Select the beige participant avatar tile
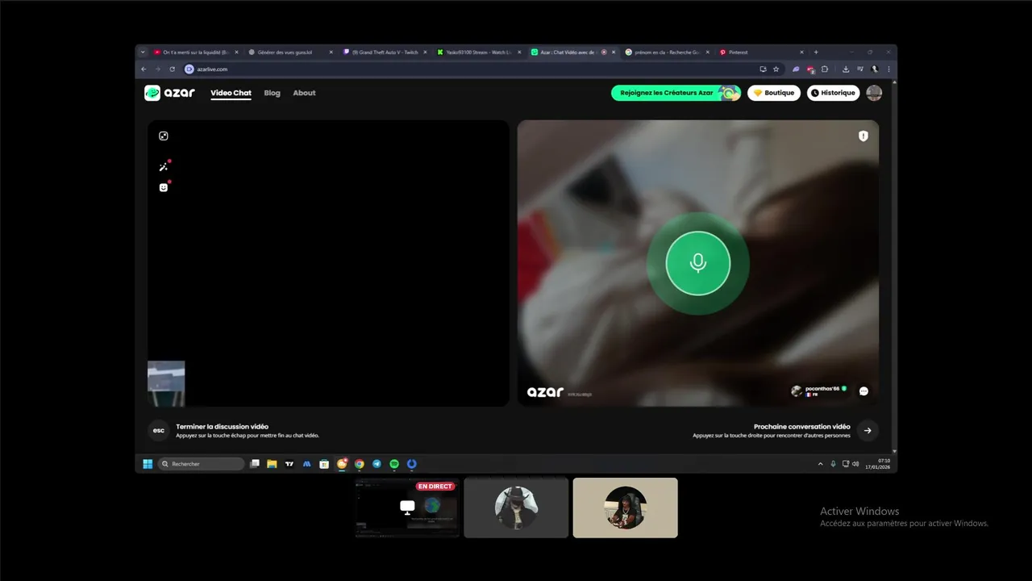 [x=625, y=508]
